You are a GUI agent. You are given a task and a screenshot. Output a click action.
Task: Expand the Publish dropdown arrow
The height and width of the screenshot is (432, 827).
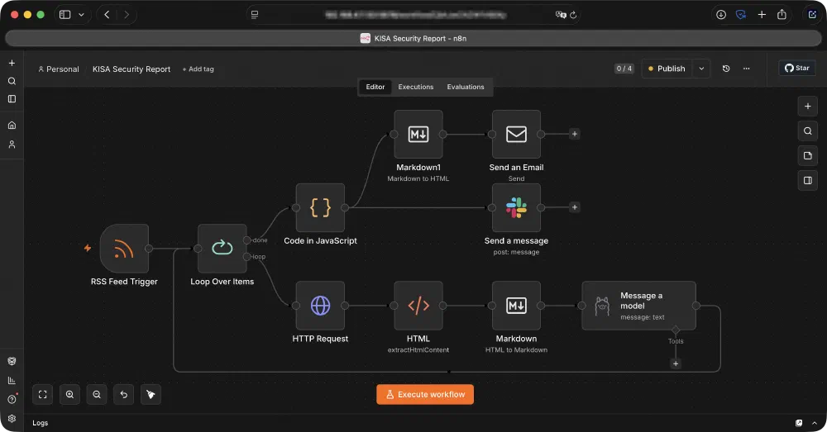coord(701,69)
